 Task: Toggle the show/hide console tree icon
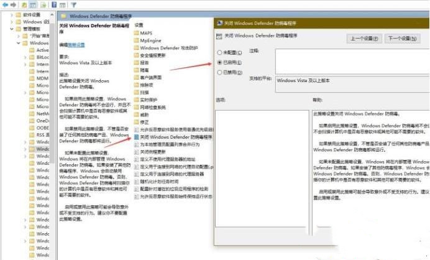point(33,5)
